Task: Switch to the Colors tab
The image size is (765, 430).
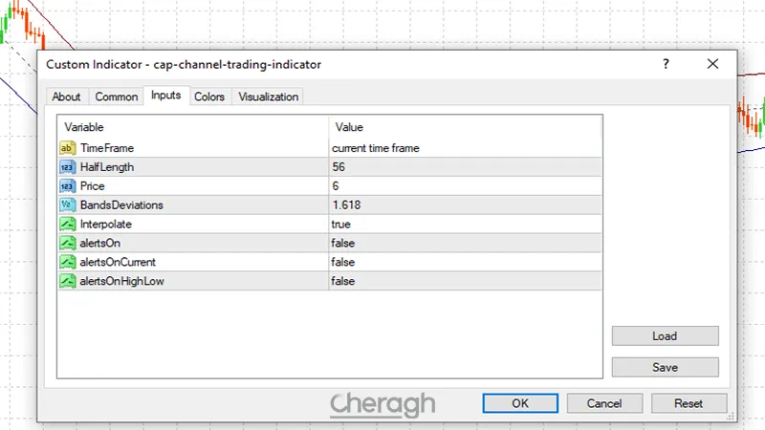Action: pyautogui.click(x=209, y=97)
